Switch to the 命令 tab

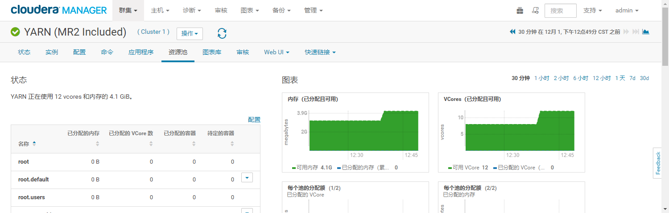(x=107, y=52)
